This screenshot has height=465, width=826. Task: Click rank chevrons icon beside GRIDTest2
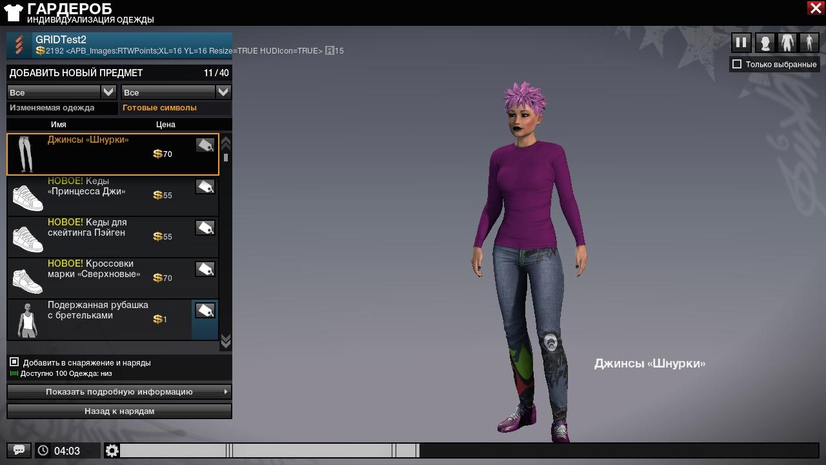(19, 45)
